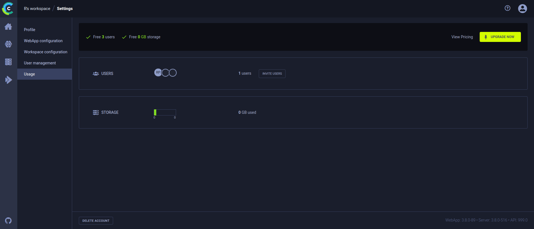This screenshot has height=229, width=534.
Task: Click the GitHub icon in the sidebar
Action: (x=8, y=221)
